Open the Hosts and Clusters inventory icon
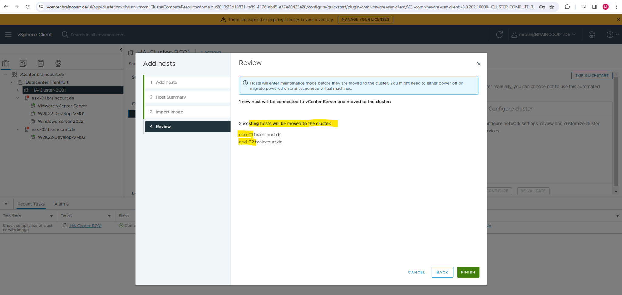 6,63
